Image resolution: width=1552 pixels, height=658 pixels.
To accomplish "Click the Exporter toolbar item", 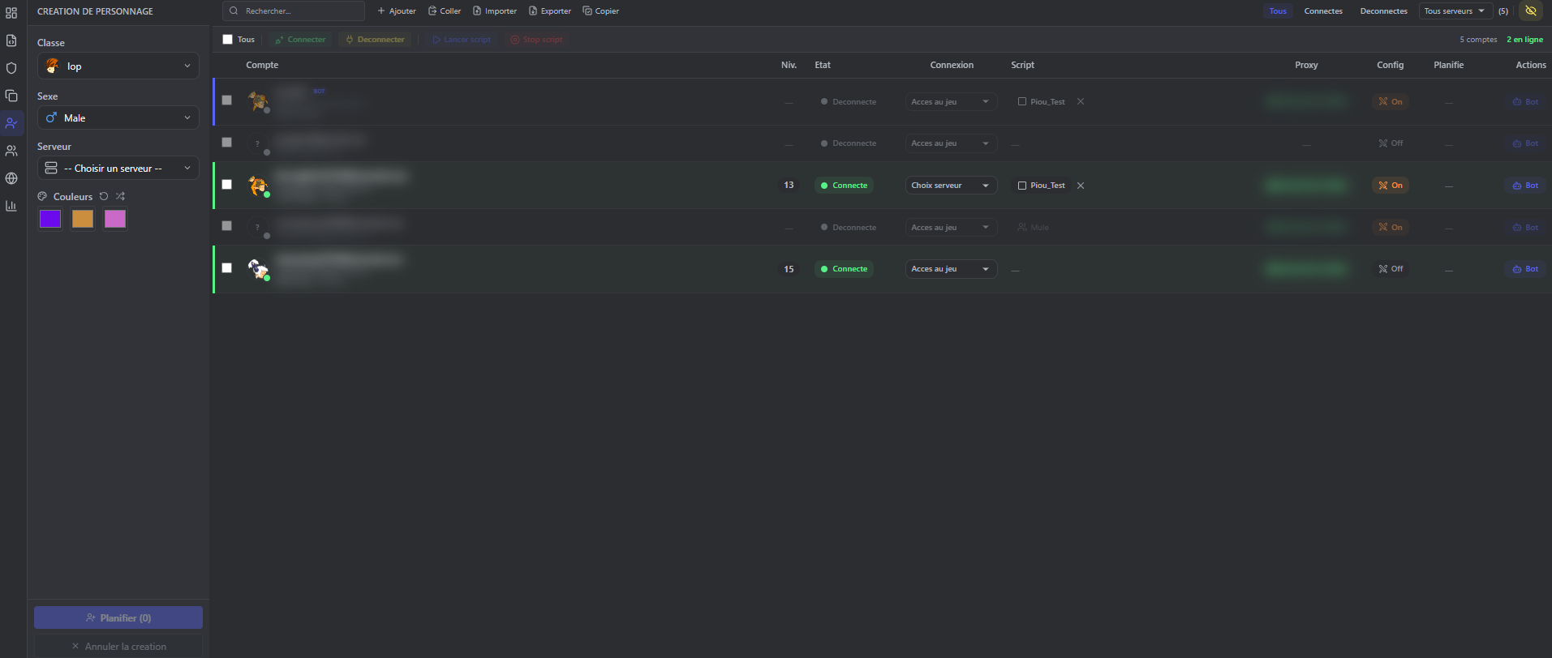I will [x=550, y=11].
